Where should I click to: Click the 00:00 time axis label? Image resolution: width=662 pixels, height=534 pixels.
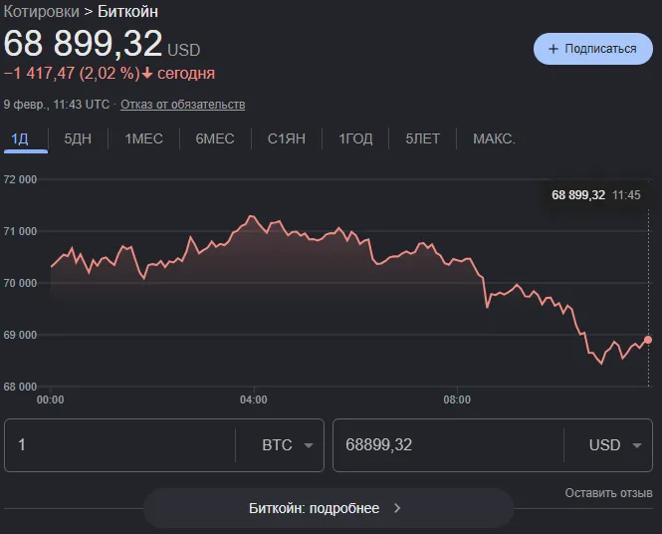pyautogui.click(x=50, y=400)
